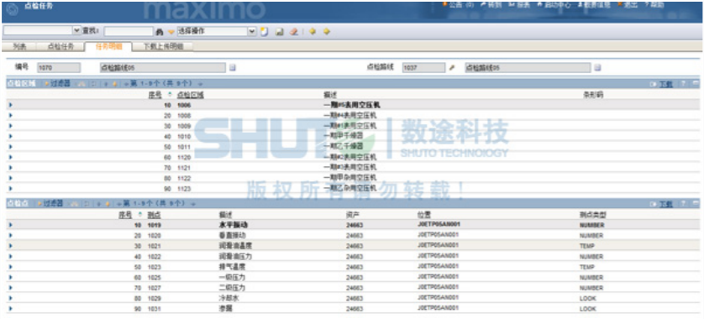
Task: Click the second yellow diamond next record icon
Action: pos(327,31)
